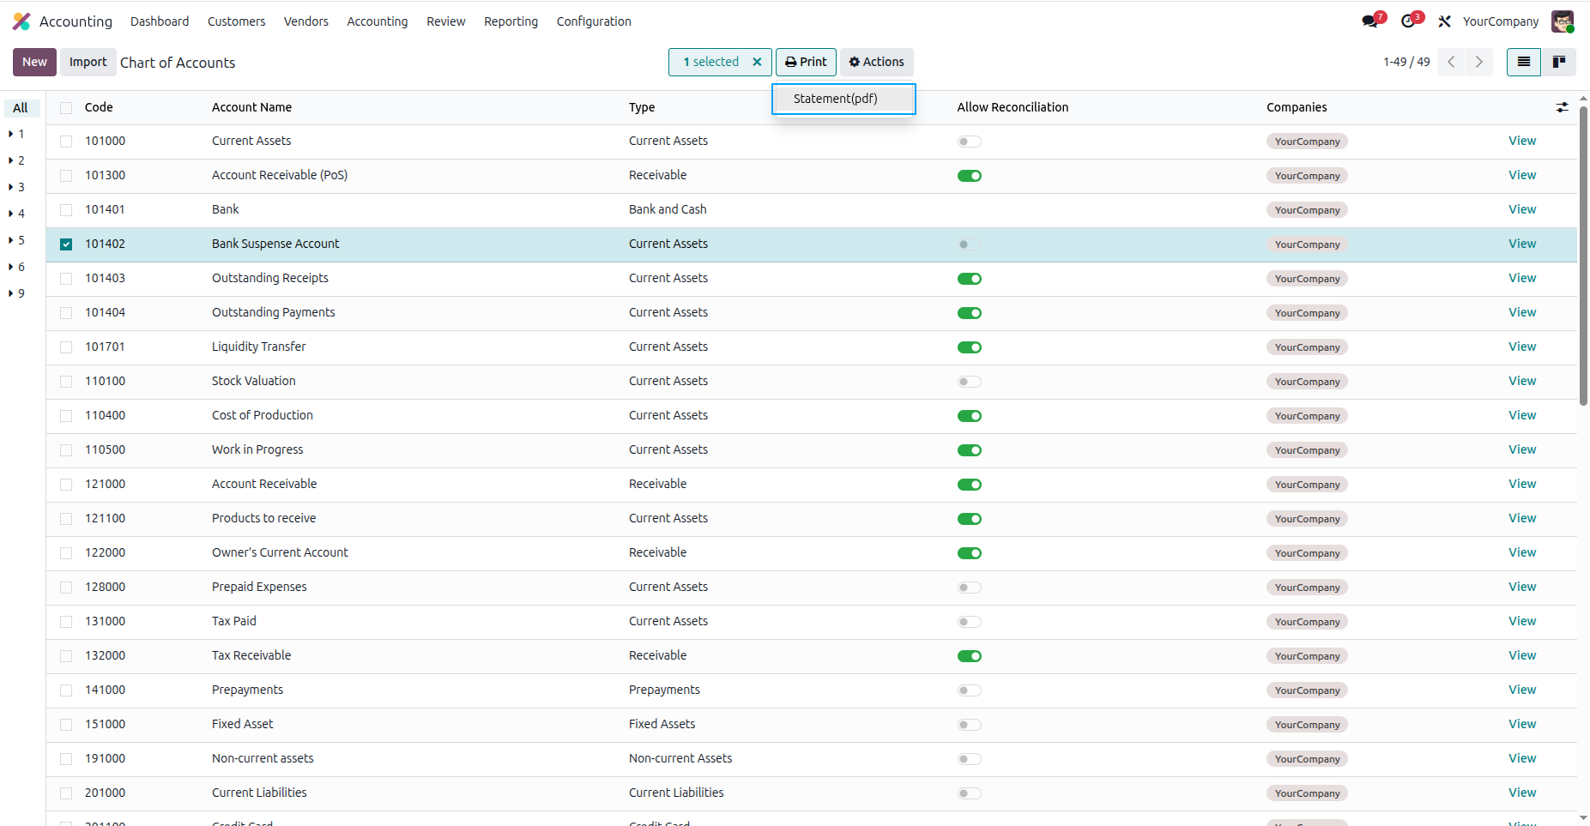This screenshot has height=826, width=1590.
Task: Enable reconciliation for Stock Valuation
Action: pyautogui.click(x=970, y=382)
